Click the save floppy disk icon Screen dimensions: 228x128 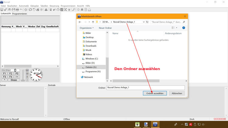pyautogui.click(x=14, y=10)
